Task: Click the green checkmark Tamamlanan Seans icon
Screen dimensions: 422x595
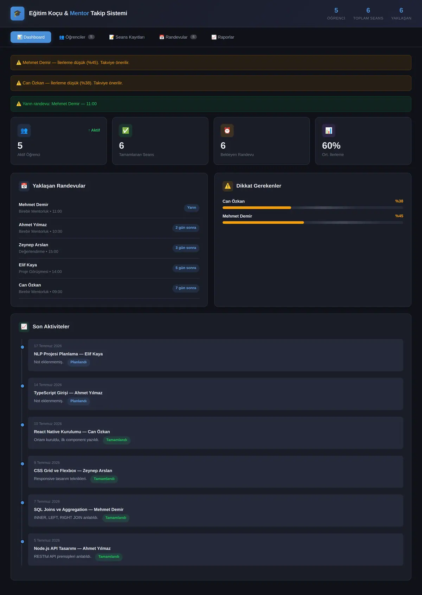Action: pos(126,131)
